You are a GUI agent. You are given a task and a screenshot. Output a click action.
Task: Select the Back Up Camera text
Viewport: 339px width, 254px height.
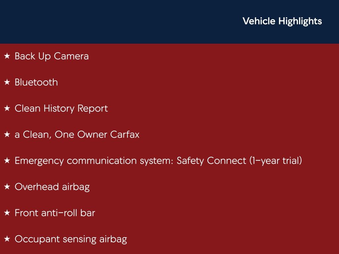tap(52, 56)
